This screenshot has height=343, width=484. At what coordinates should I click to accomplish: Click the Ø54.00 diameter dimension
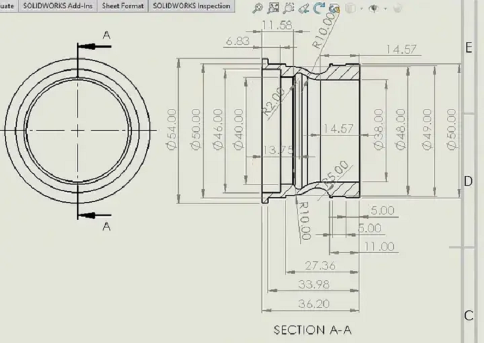click(x=172, y=128)
